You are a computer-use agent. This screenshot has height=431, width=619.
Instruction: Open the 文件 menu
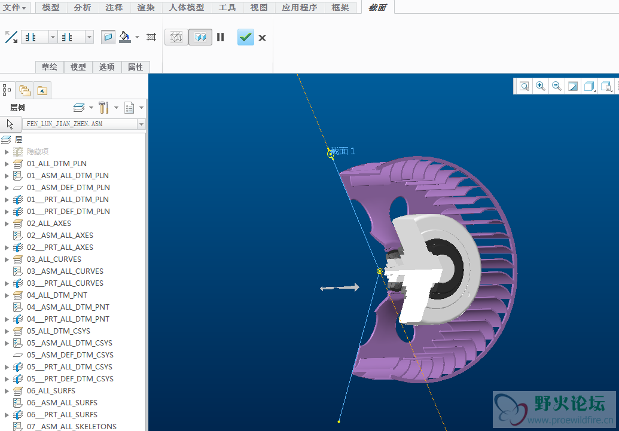(x=14, y=8)
